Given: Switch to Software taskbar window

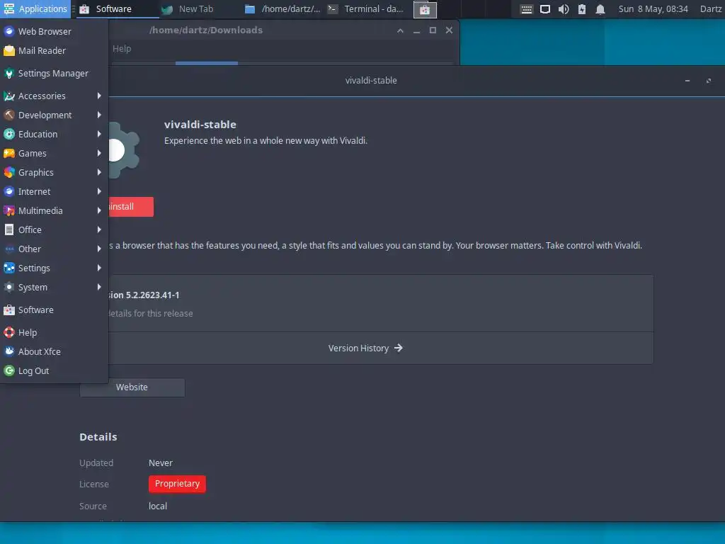Looking at the screenshot, I should 118,8.
